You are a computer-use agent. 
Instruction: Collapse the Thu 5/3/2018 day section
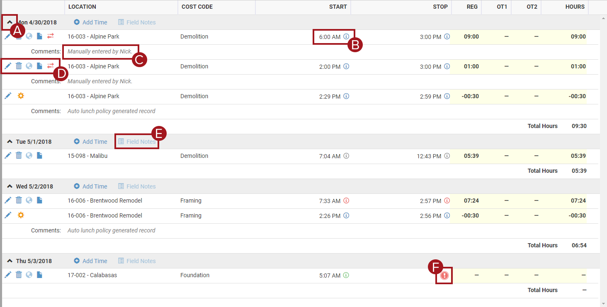pyautogui.click(x=10, y=261)
